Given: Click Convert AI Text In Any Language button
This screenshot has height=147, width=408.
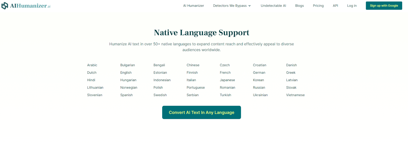Looking at the screenshot, I should [201, 112].
